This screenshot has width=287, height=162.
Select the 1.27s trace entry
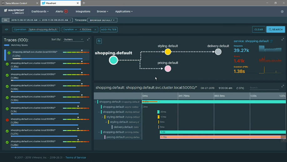[x=47, y=132]
